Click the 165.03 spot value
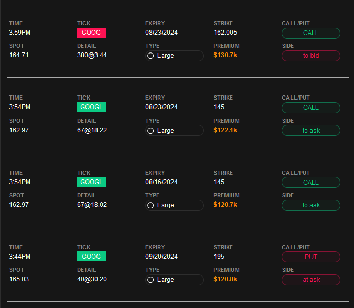Viewport: 354px width, 308px height. coord(19,279)
